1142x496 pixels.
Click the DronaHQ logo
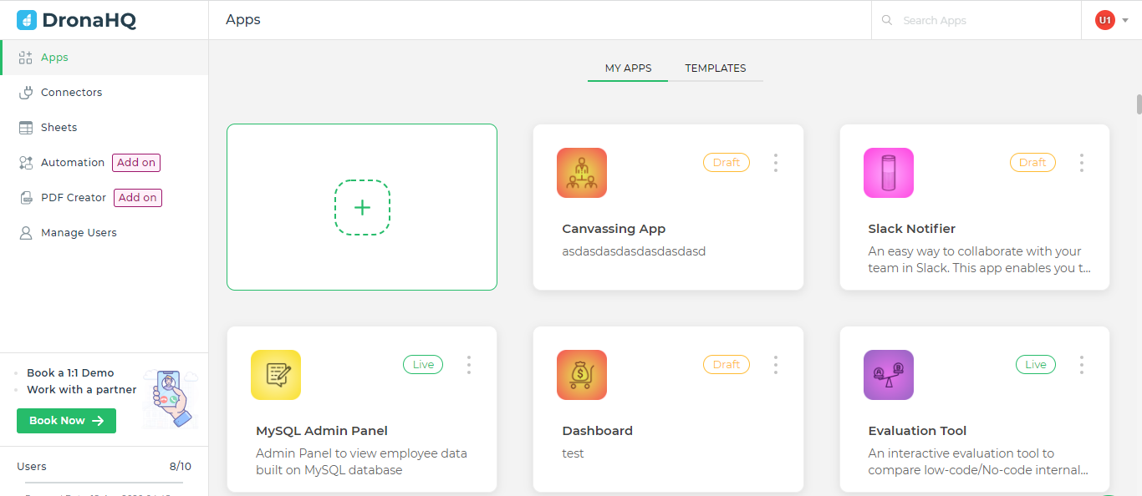(x=76, y=20)
